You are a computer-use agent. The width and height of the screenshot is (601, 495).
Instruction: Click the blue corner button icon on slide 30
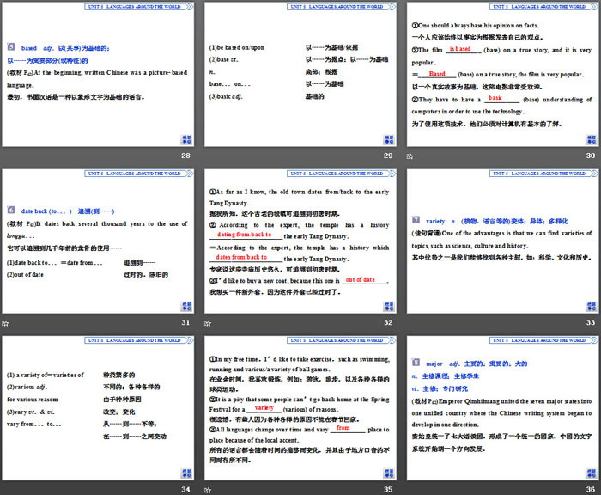point(591,139)
